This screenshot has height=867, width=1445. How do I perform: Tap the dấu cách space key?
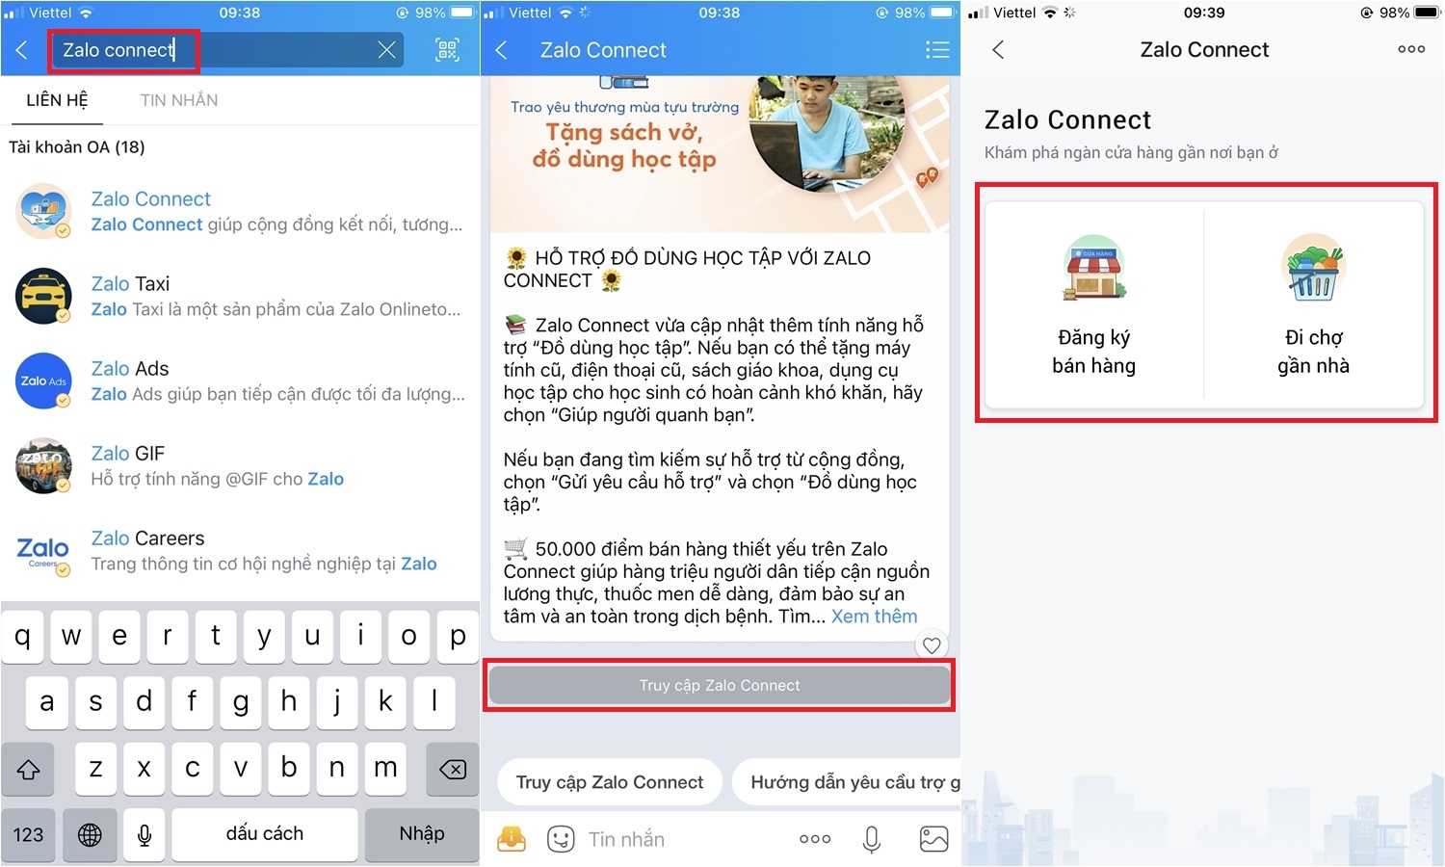click(265, 834)
